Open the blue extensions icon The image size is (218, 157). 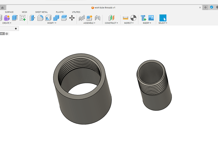[x=211, y=7]
